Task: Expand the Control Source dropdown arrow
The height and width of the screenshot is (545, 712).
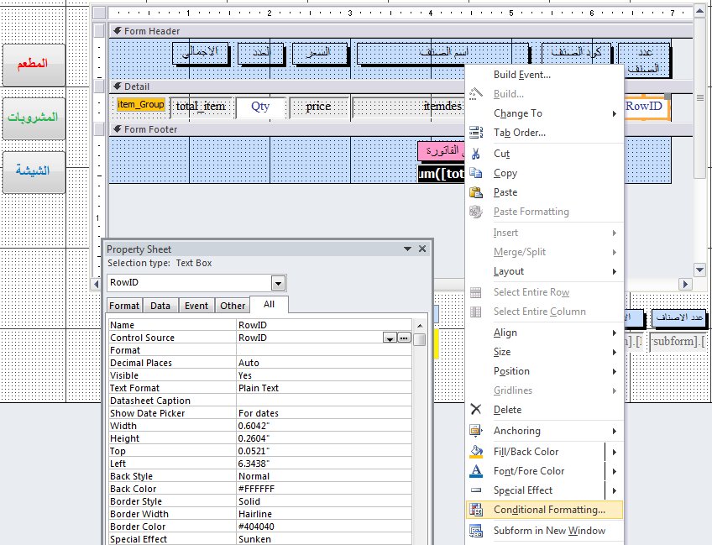Action: pyautogui.click(x=390, y=338)
